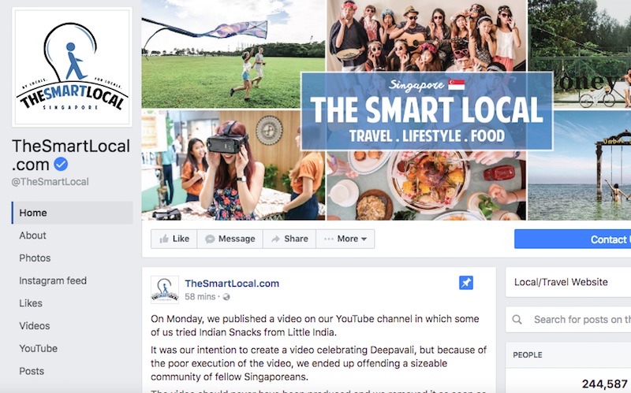Click the share arrow icon
631x393 pixels.
tap(275, 239)
